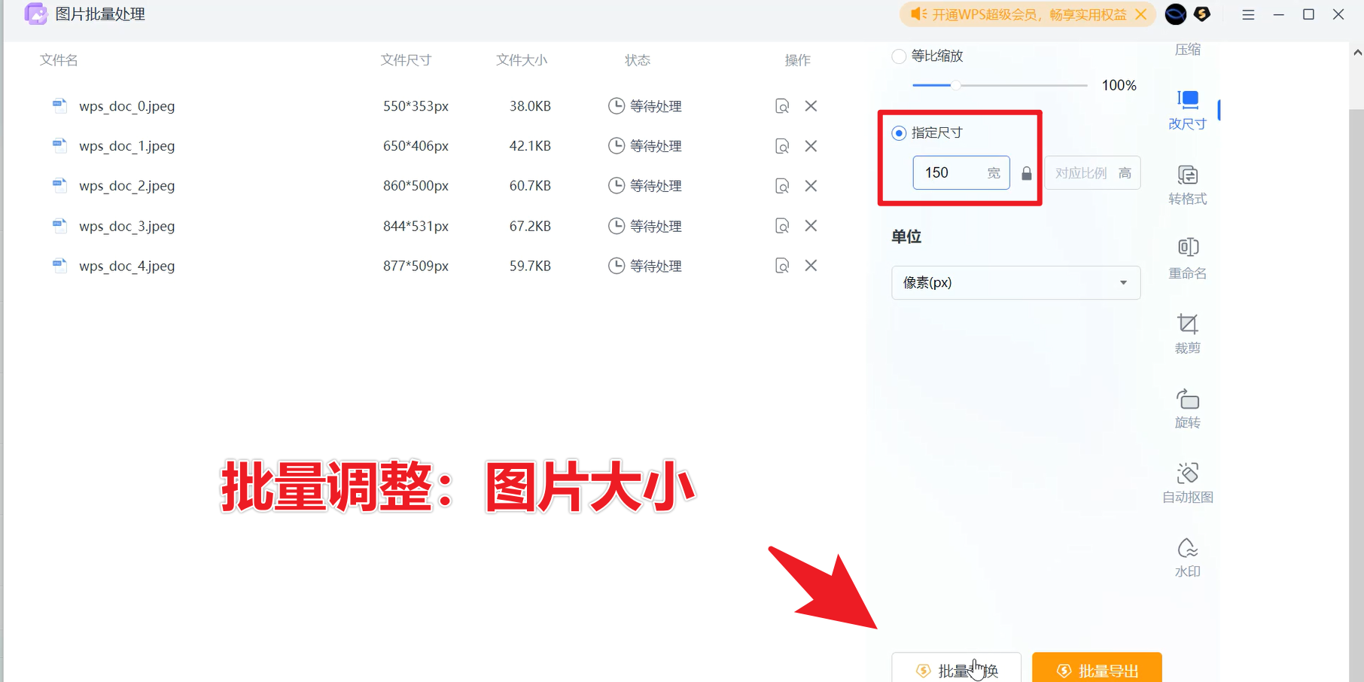
Task: Open the 转格式 format conversion tool
Action: point(1187,185)
